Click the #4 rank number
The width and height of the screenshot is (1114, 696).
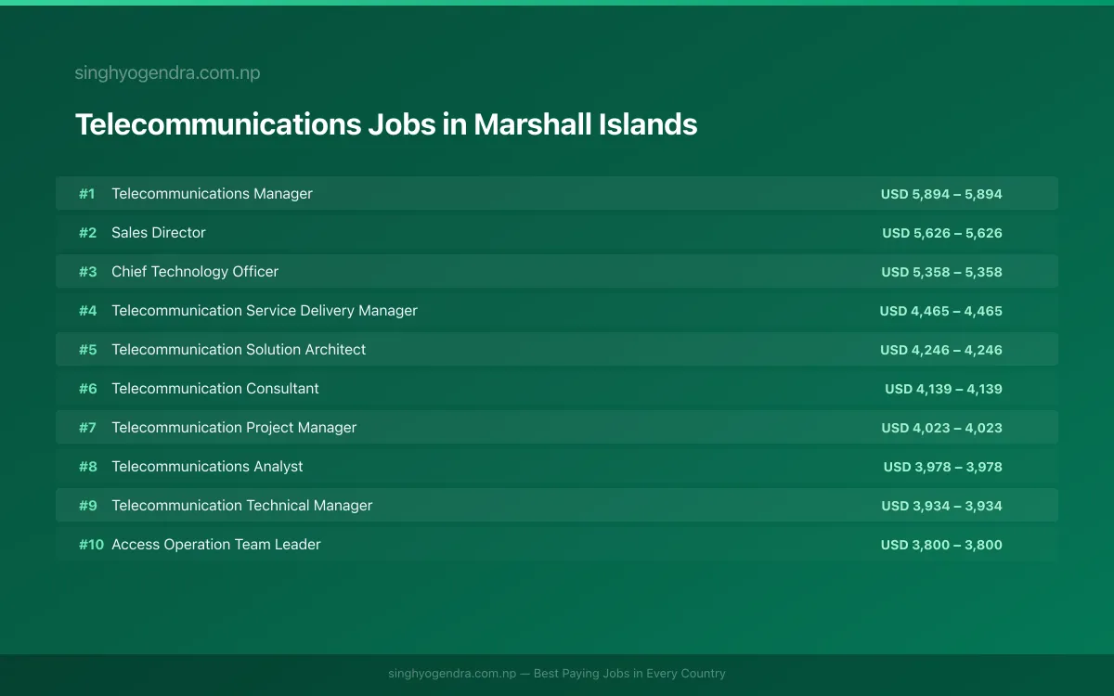87,311
